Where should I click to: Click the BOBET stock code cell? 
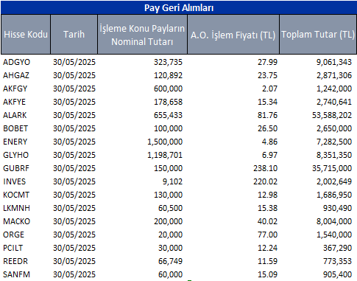pos(15,128)
